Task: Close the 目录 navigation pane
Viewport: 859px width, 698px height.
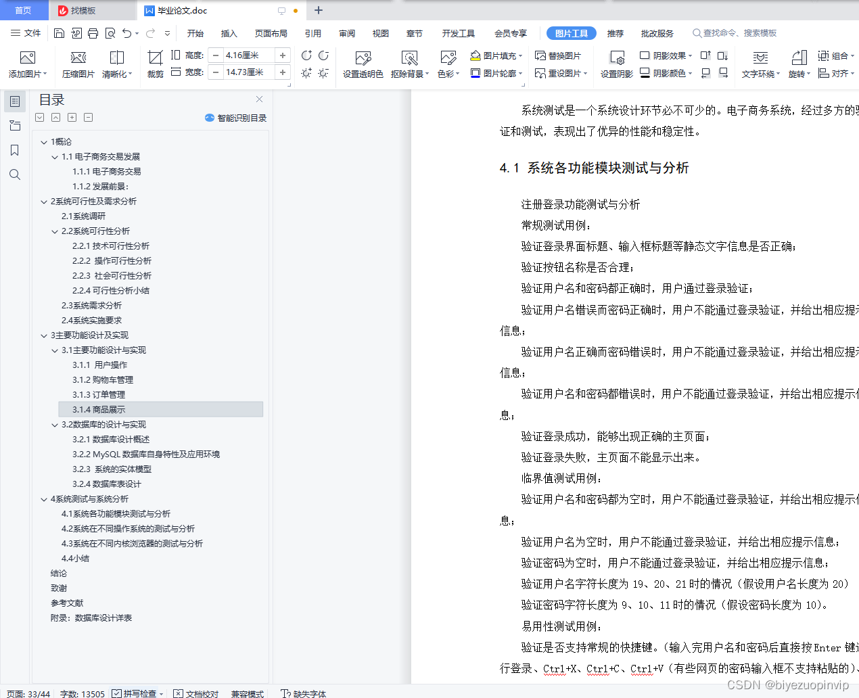Action: [x=259, y=99]
